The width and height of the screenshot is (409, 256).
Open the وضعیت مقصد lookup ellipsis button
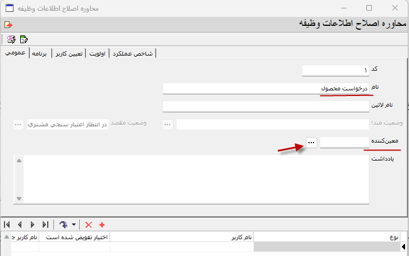click(x=18, y=125)
